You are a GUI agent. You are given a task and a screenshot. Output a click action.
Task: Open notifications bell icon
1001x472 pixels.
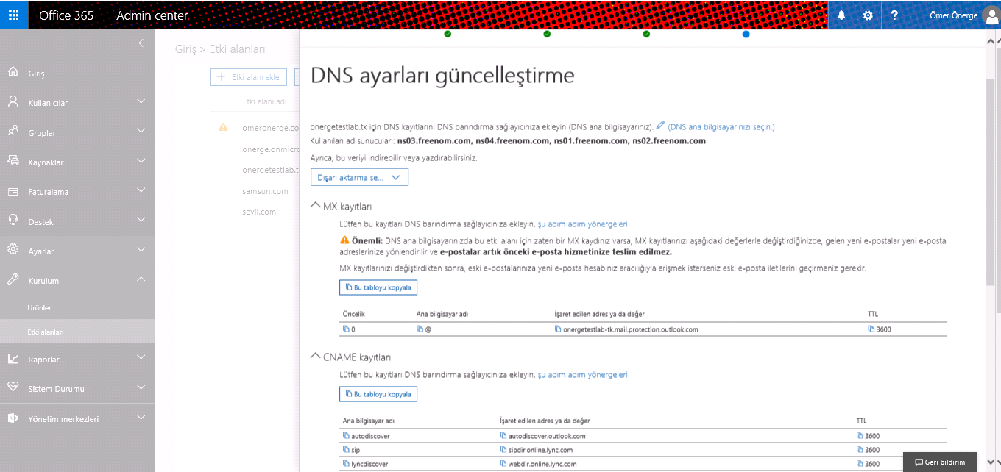pyautogui.click(x=841, y=15)
